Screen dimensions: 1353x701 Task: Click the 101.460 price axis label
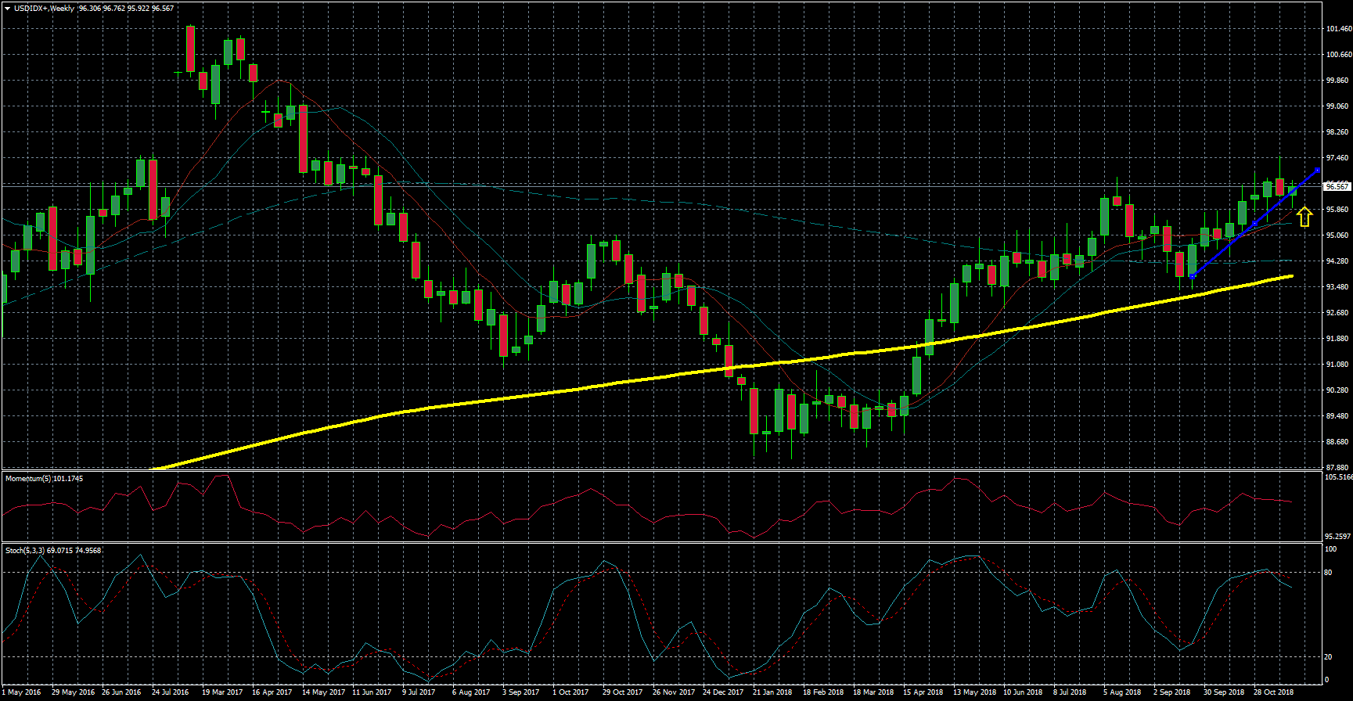point(1338,29)
